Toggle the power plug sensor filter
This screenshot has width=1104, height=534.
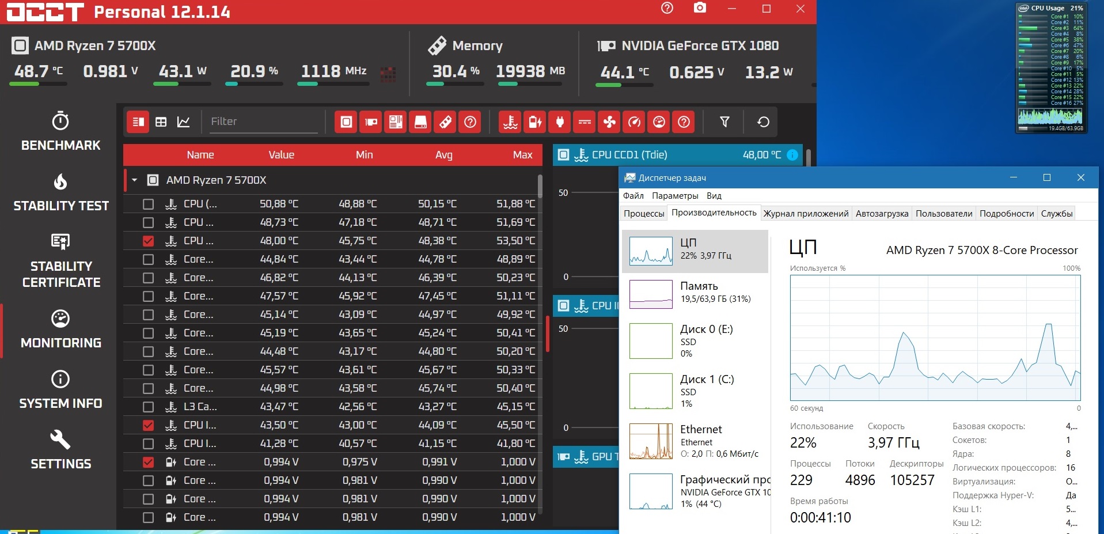coord(560,122)
